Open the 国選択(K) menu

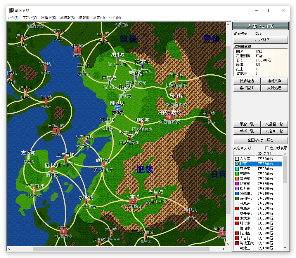pos(49,18)
